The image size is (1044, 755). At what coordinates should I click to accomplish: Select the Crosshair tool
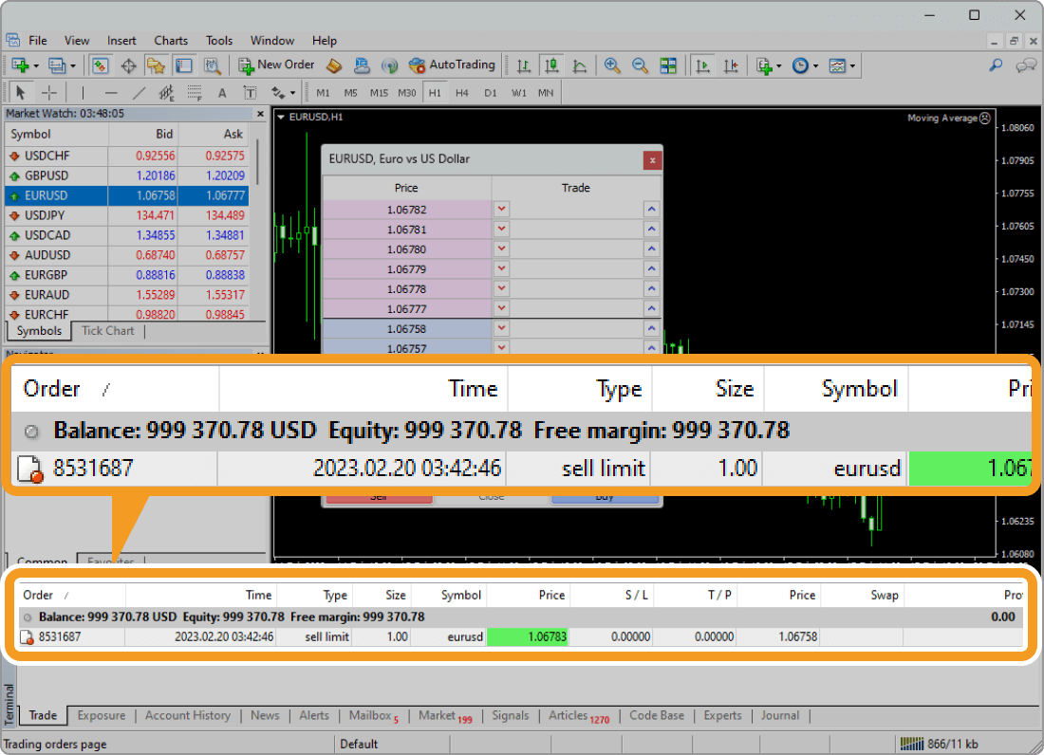(x=49, y=92)
